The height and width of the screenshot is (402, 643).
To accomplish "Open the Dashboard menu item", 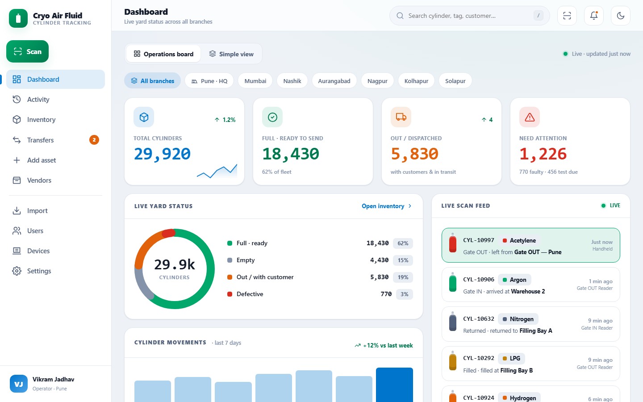I will pos(55,79).
